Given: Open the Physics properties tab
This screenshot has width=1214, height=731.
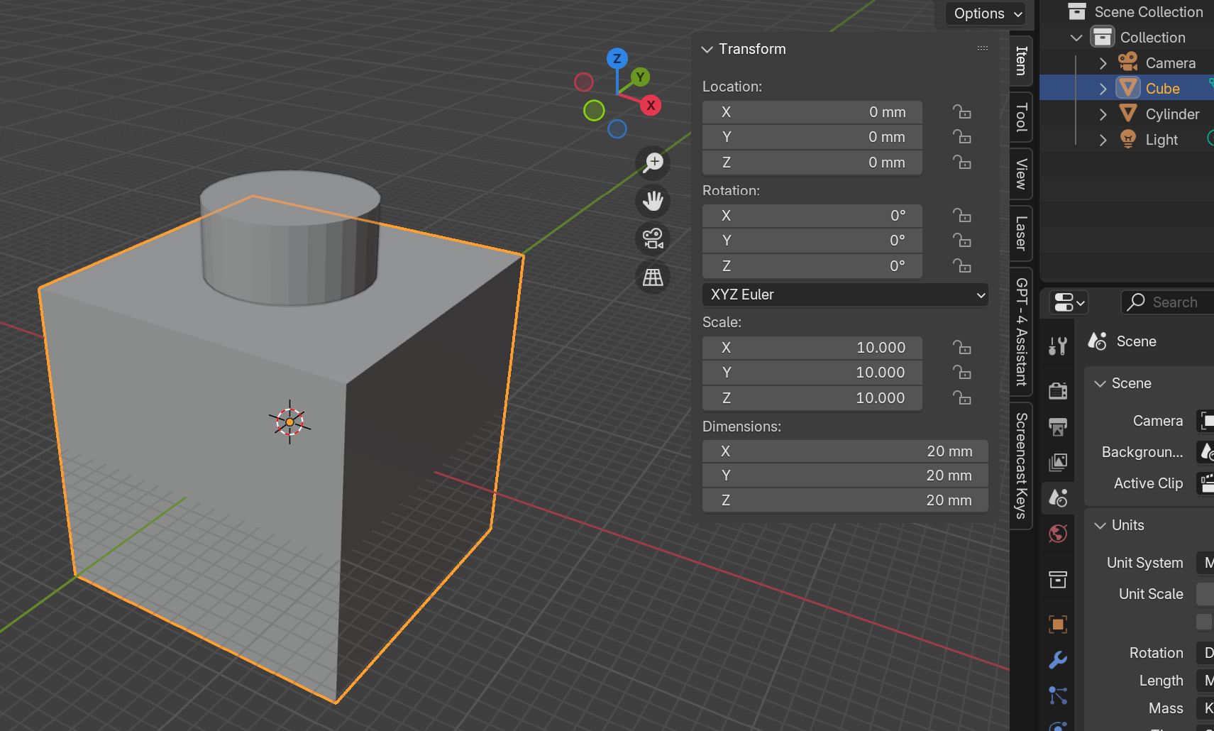Looking at the screenshot, I should (1057, 725).
